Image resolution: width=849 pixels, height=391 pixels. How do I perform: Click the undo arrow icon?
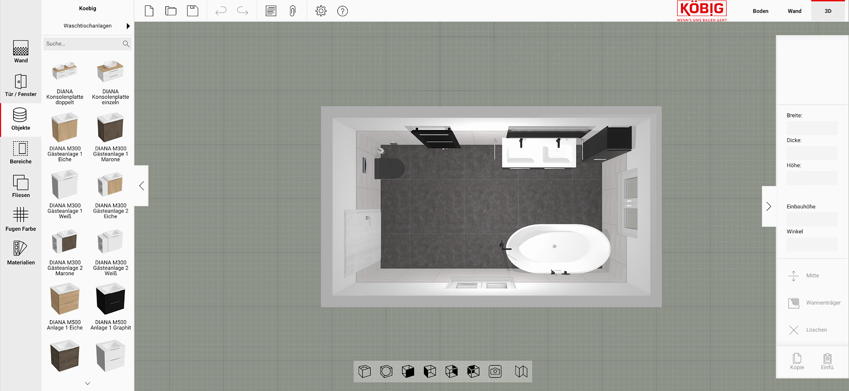pyautogui.click(x=221, y=11)
